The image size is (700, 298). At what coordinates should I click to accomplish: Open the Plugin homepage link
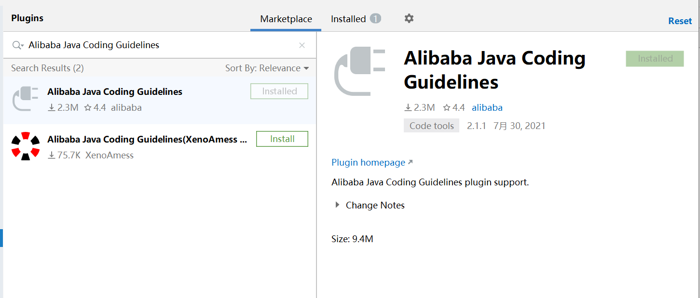372,163
